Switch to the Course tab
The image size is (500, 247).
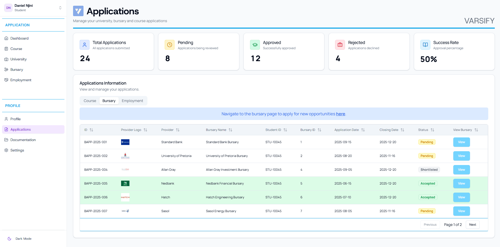click(90, 101)
